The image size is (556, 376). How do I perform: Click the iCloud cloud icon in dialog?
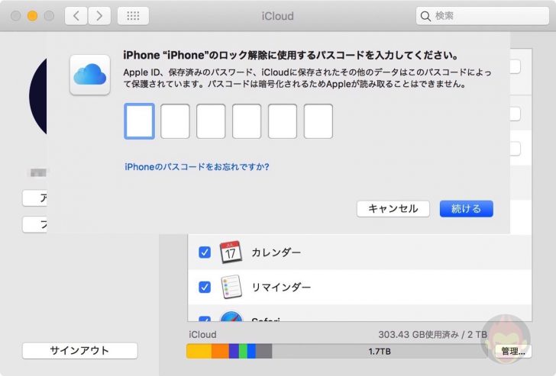[x=88, y=74]
